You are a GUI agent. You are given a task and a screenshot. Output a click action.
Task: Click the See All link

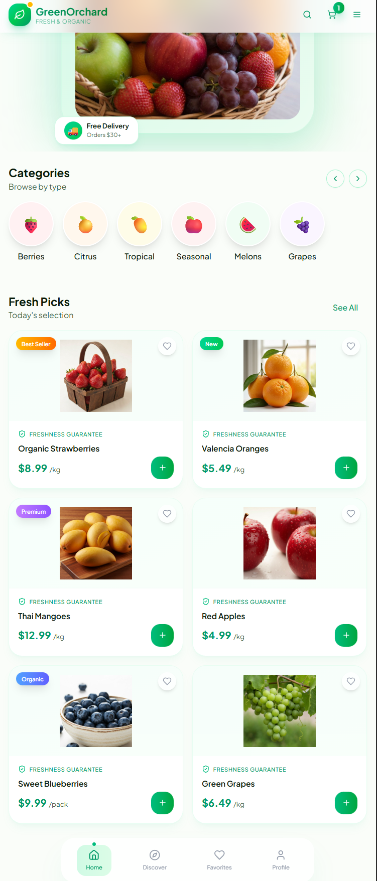click(x=345, y=308)
